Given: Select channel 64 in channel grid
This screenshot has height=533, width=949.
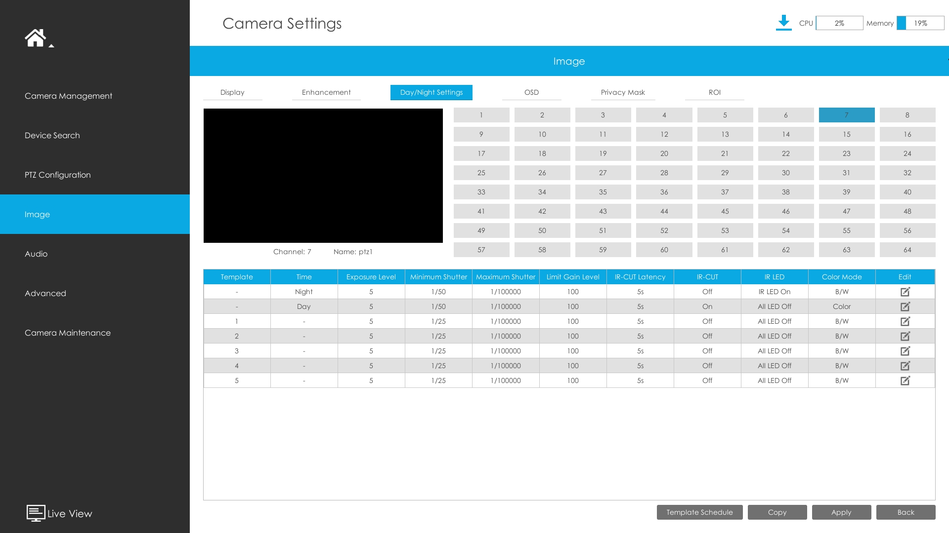Looking at the screenshot, I should (x=907, y=250).
